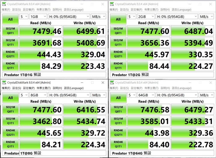216x158 pixels.
Task: Run SEQ1M Q8T1 test in Predator 1T@2G window
Action: [118, 31]
